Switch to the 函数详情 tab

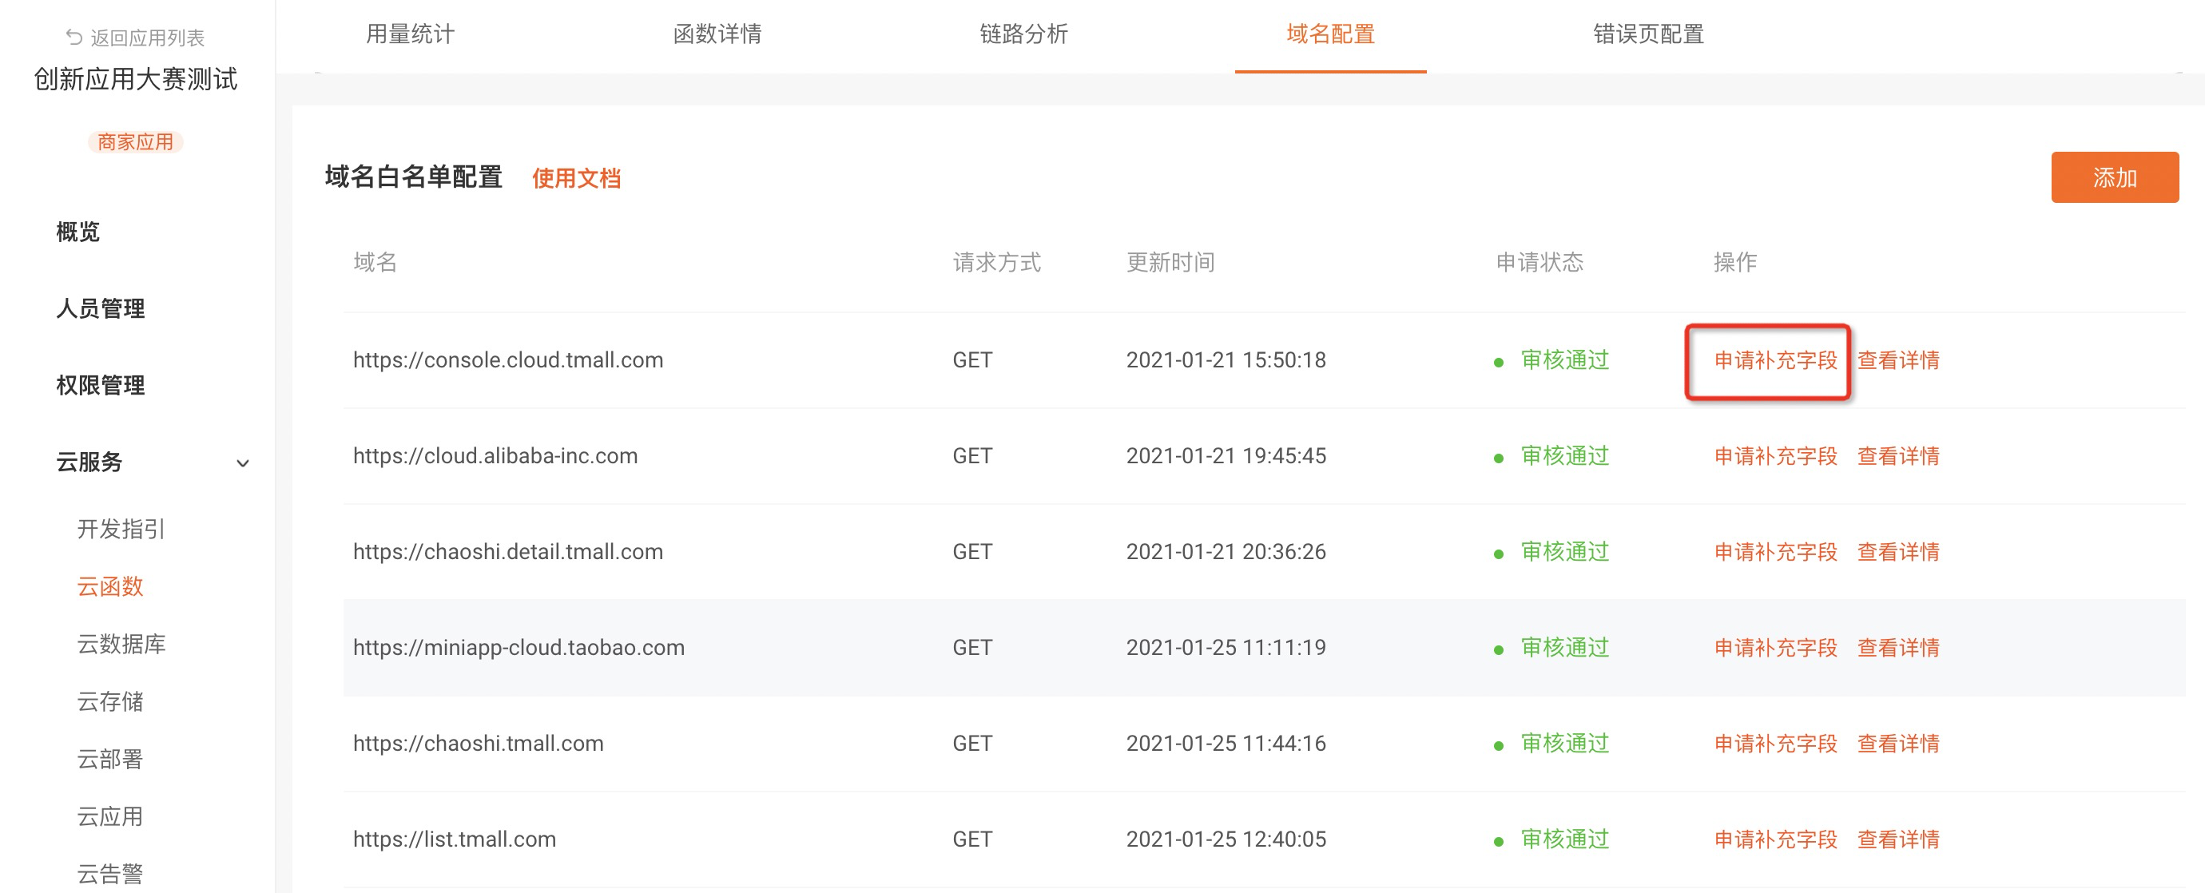tap(717, 34)
